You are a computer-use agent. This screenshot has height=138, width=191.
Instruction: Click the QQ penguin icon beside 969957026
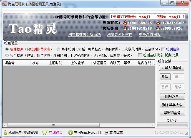(158, 28)
